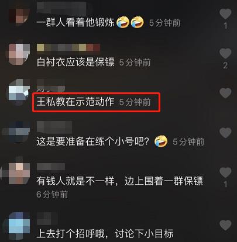This screenshot has height=242, width=237.
Task: Tap the heart beside 王私教在示范动作
Action: click(225, 93)
